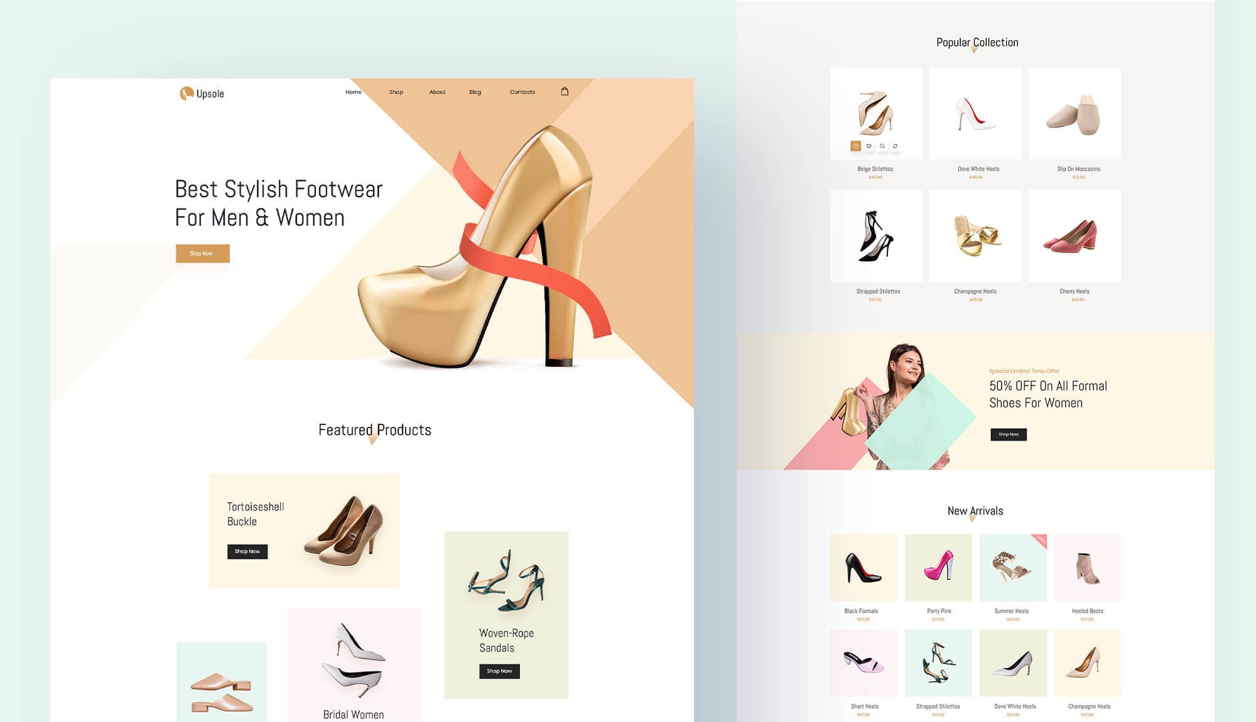Click the wishlist heart icon on Beige Stilettos
The width and height of the screenshot is (1256, 722).
point(869,146)
